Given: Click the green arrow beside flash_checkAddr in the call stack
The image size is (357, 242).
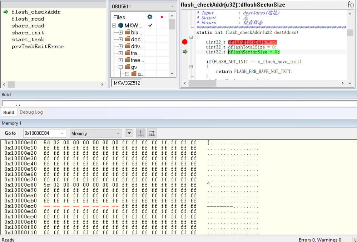Looking at the screenshot, I should [x=6, y=11].
